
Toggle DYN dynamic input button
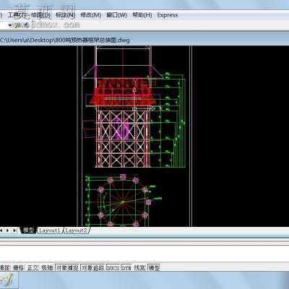click(x=126, y=267)
